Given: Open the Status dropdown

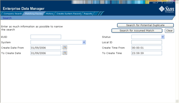Looking at the screenshot, I should pos(163,37).
